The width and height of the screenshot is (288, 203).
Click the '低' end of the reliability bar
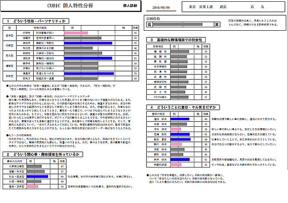149,24
